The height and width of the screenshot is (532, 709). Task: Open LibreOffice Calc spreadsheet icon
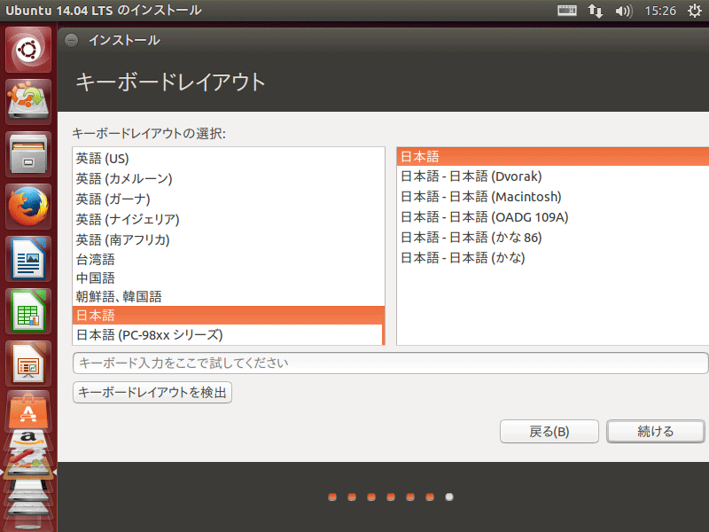[28, 311]
